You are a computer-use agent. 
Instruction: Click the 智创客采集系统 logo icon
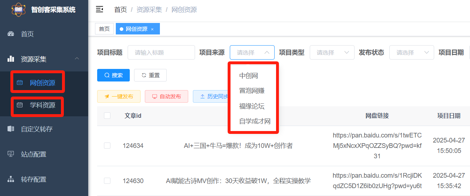19,10
